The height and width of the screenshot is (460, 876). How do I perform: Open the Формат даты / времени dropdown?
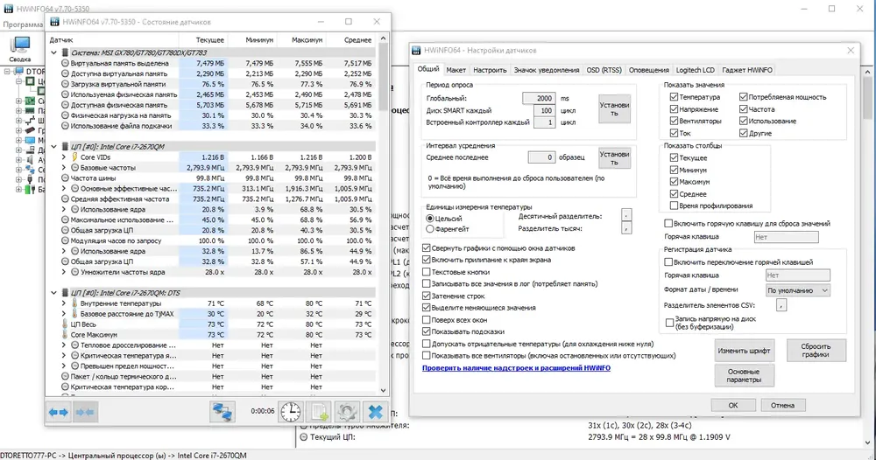point(797,290)
